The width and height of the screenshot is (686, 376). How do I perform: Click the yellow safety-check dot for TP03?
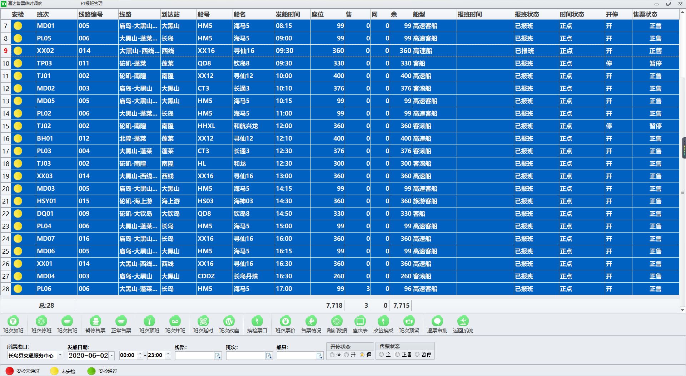[x=18, y=63]
